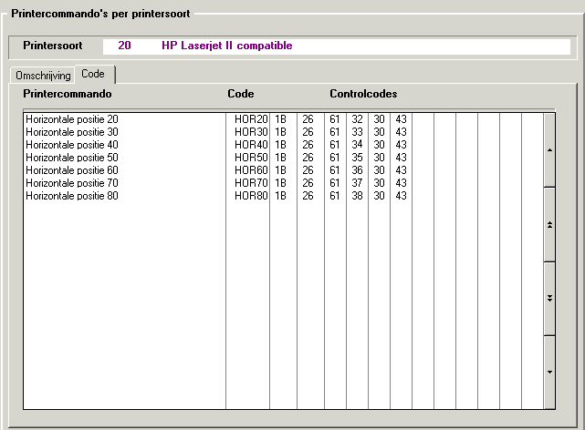Switch to the Omschrijving tab
Image resolution: width=585 pixels, height=430 pixels.
click(41, 76)
